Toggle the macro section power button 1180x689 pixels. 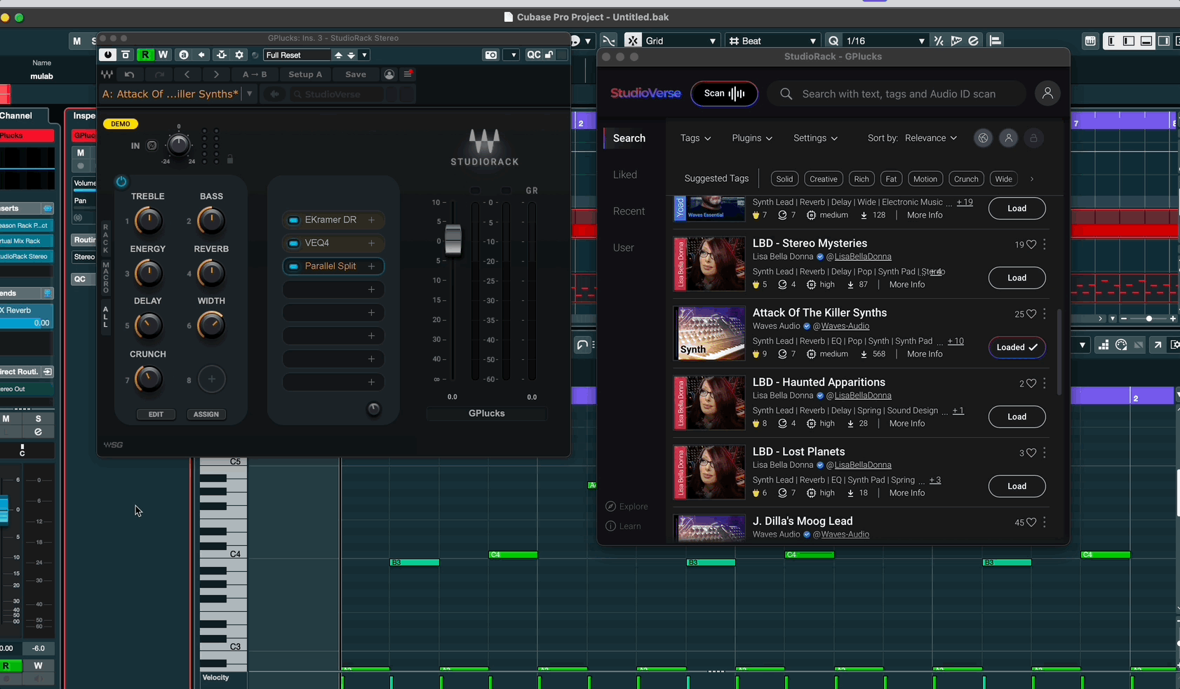(121, 182)
